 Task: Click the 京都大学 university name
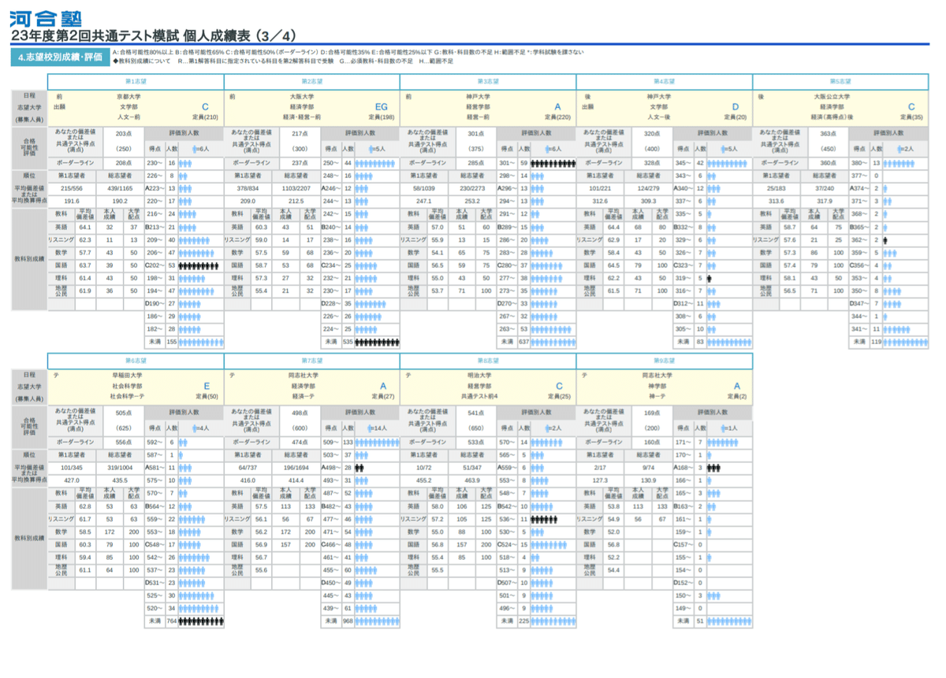click(128, 96)
